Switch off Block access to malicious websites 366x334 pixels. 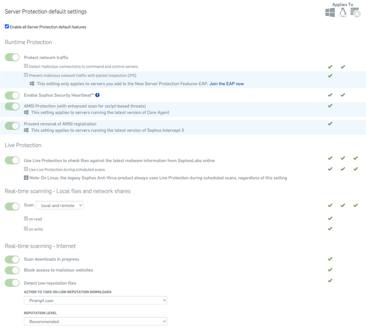coord(12,270)
